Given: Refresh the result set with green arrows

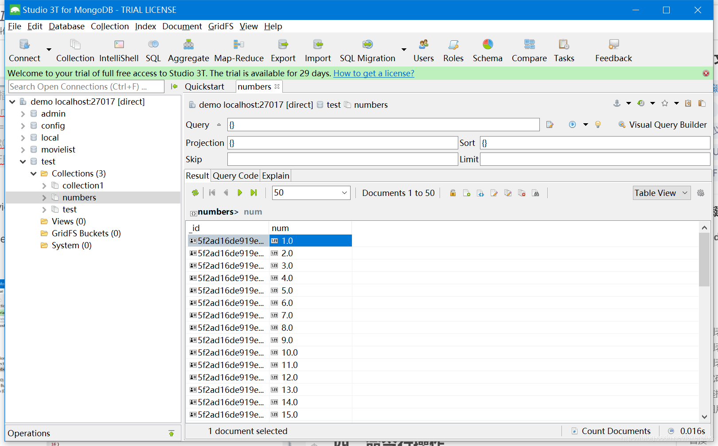Looking at the screenshot, I should point(195,193).
